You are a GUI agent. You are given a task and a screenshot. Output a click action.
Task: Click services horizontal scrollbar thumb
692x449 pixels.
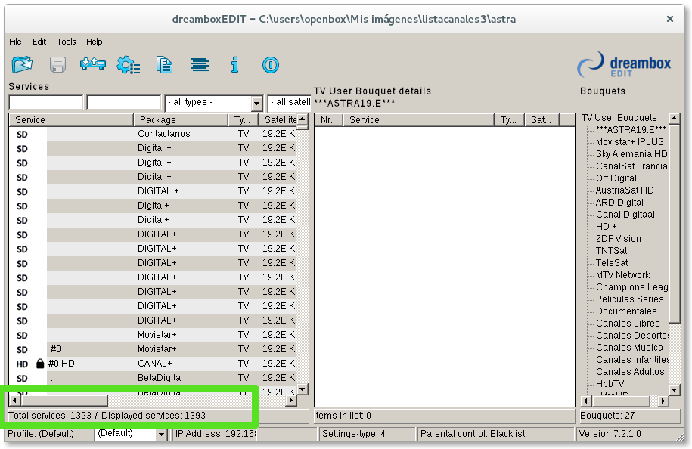[64, 401]
